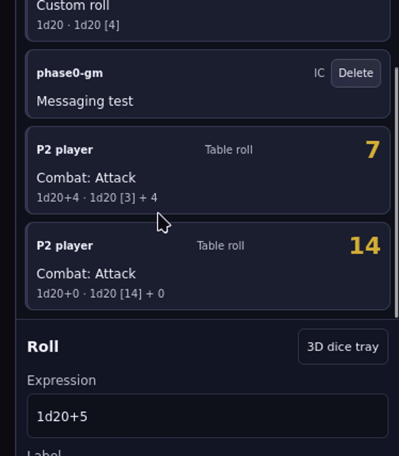
Task: Click P2 player name on roll 7
Action: click(x=65, y=150)
